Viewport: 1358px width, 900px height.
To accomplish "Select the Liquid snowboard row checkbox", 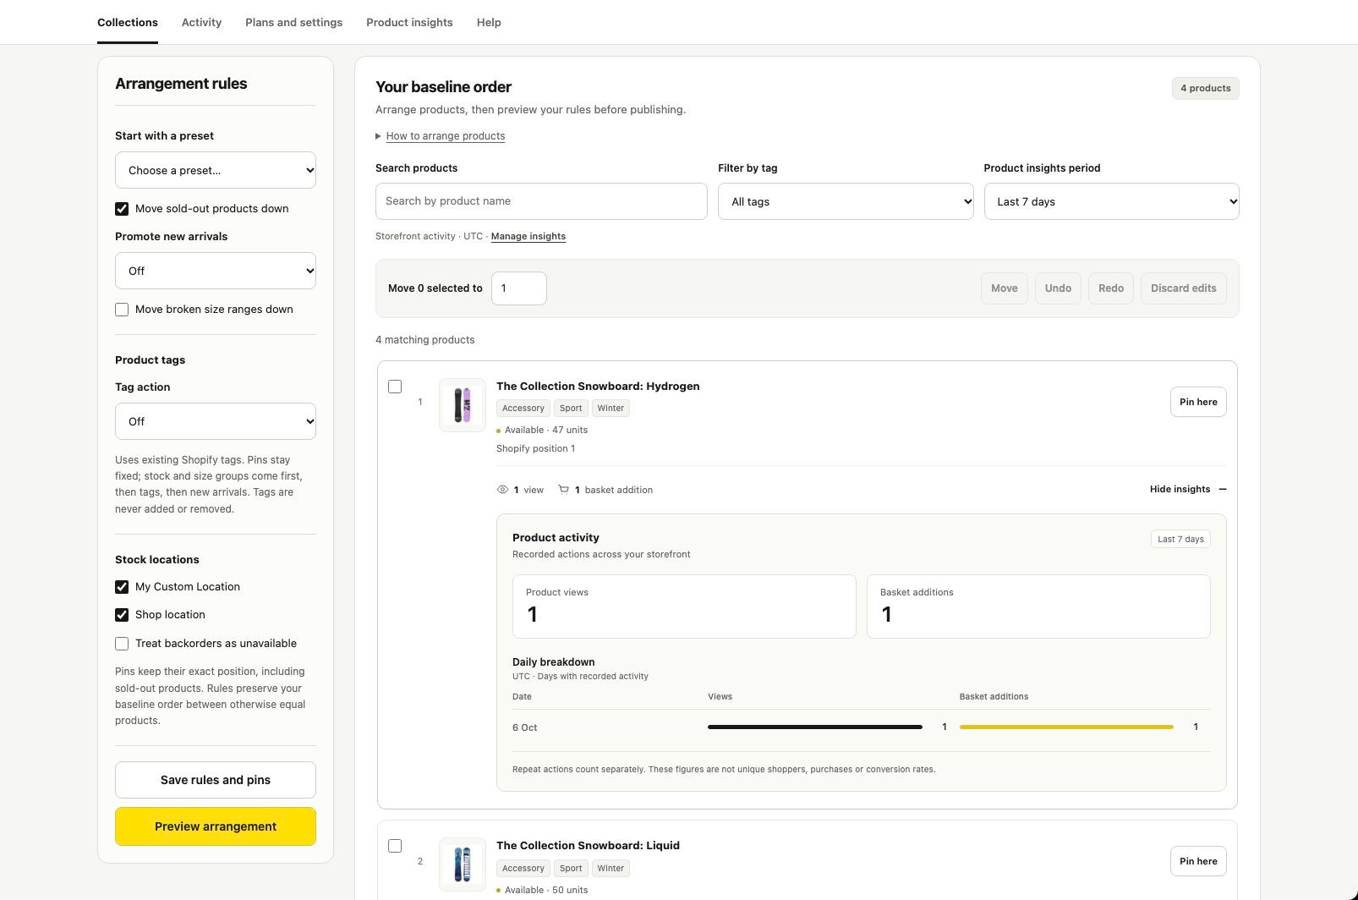I will tap(395, 846).
